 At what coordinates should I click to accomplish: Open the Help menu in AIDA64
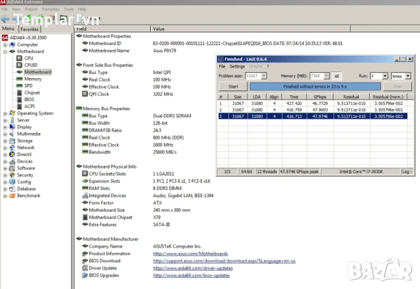82,9
